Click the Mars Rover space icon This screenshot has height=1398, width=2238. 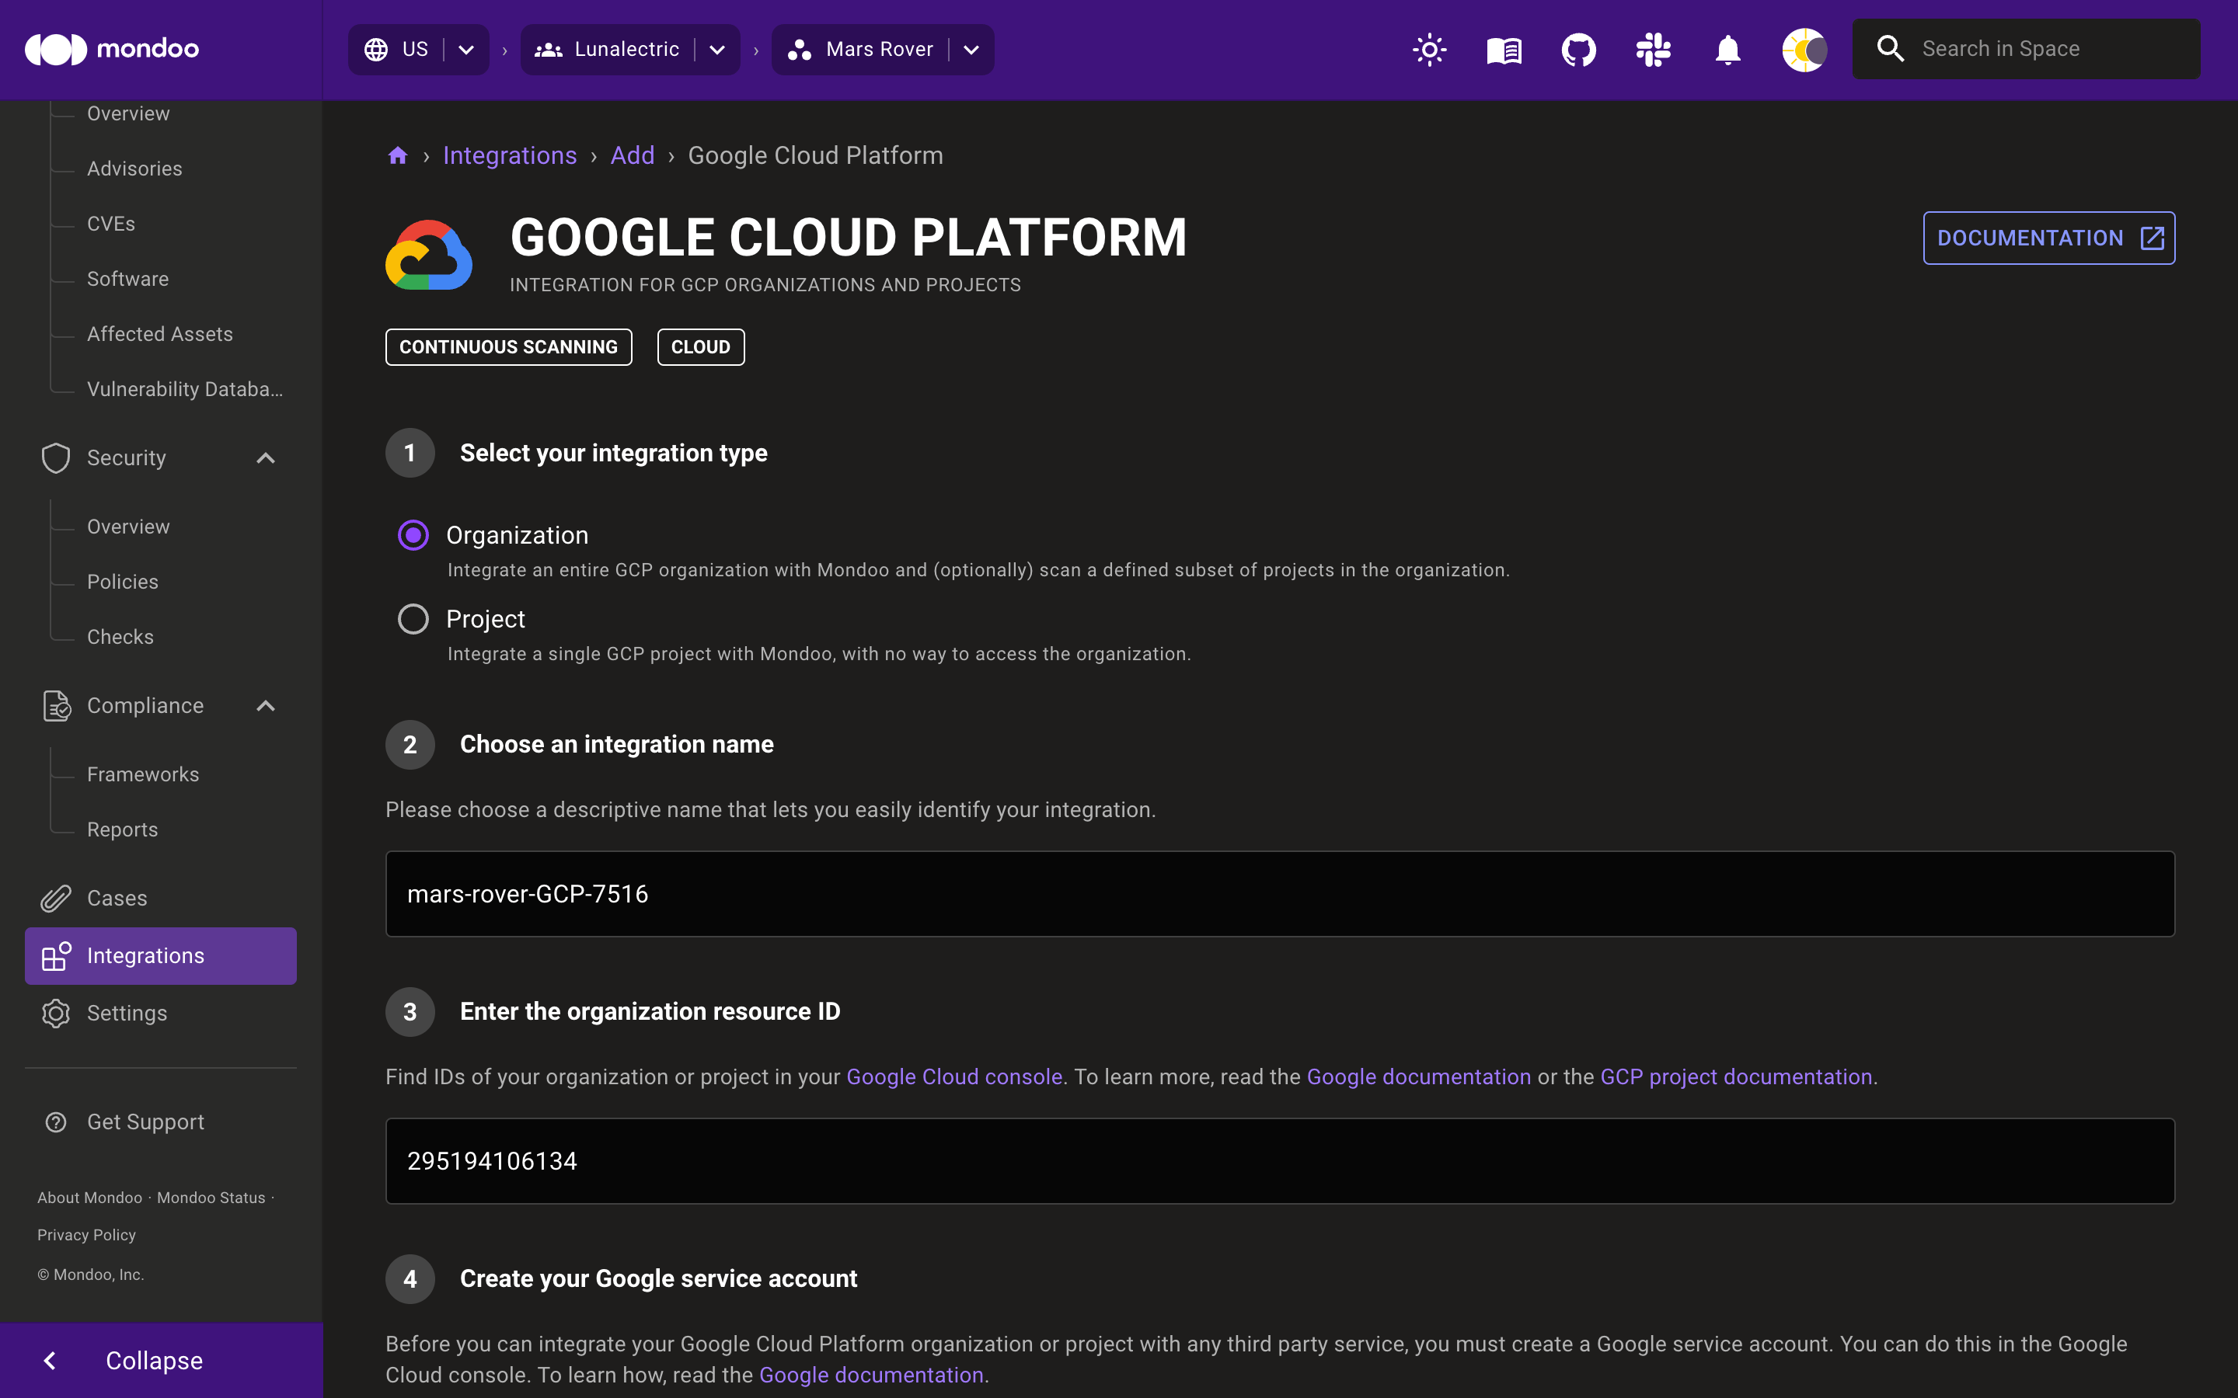tap(799, 49)
